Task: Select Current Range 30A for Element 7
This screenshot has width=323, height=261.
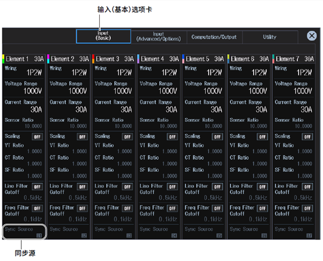Action: tap(294, 106)
